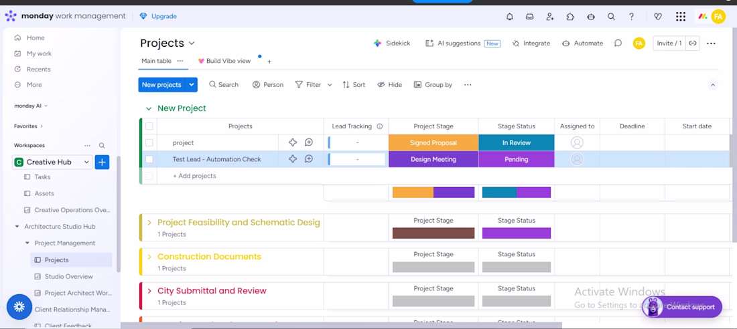
Task: Tick the checkbox for Test Lead row
Action: coord(149,159)
